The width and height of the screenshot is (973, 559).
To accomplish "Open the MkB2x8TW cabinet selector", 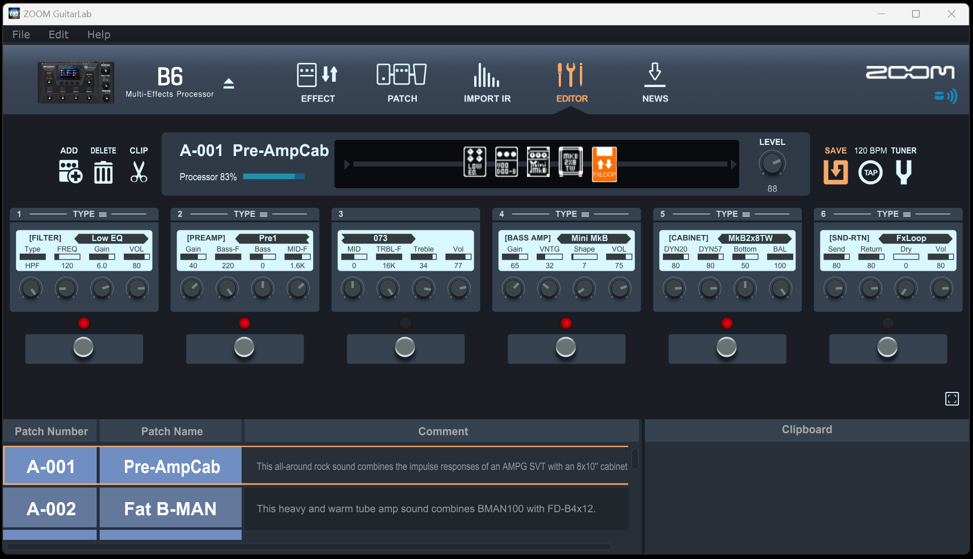I will tap(755, 238).
